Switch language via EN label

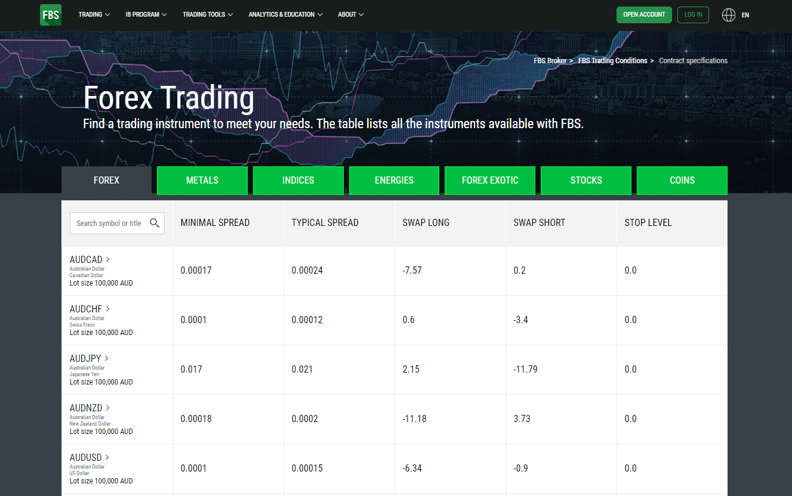(745, 15)
